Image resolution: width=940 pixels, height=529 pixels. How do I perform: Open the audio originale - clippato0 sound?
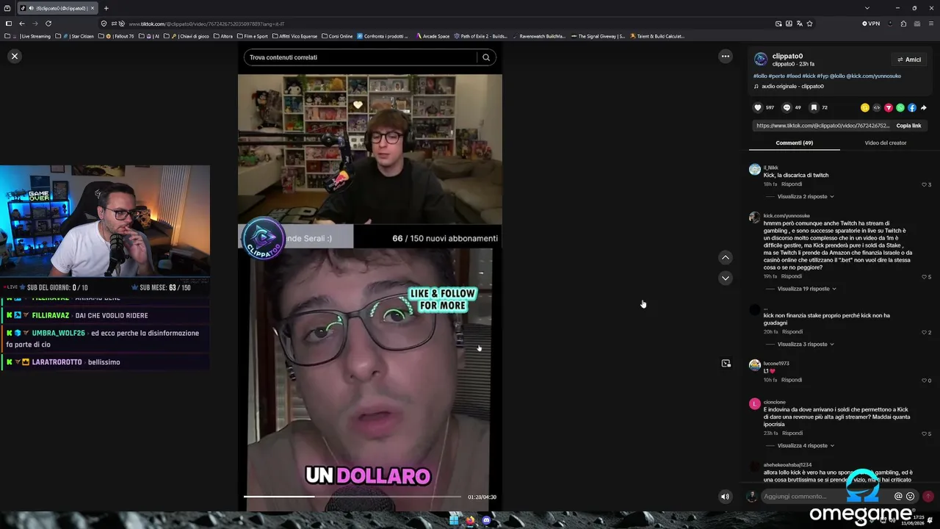coord(792,86)
